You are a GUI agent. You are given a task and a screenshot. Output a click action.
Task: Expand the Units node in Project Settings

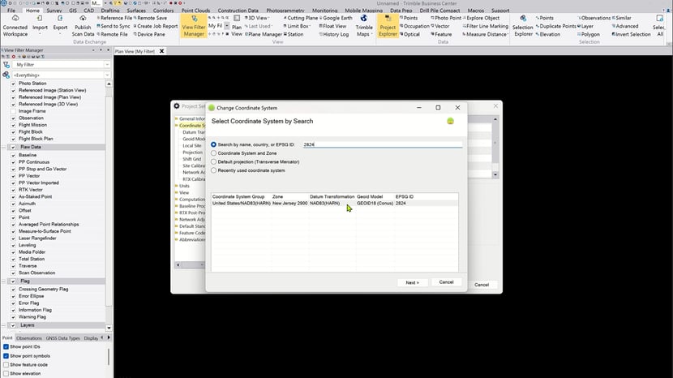pyautogui.click(x=177, y=186)
